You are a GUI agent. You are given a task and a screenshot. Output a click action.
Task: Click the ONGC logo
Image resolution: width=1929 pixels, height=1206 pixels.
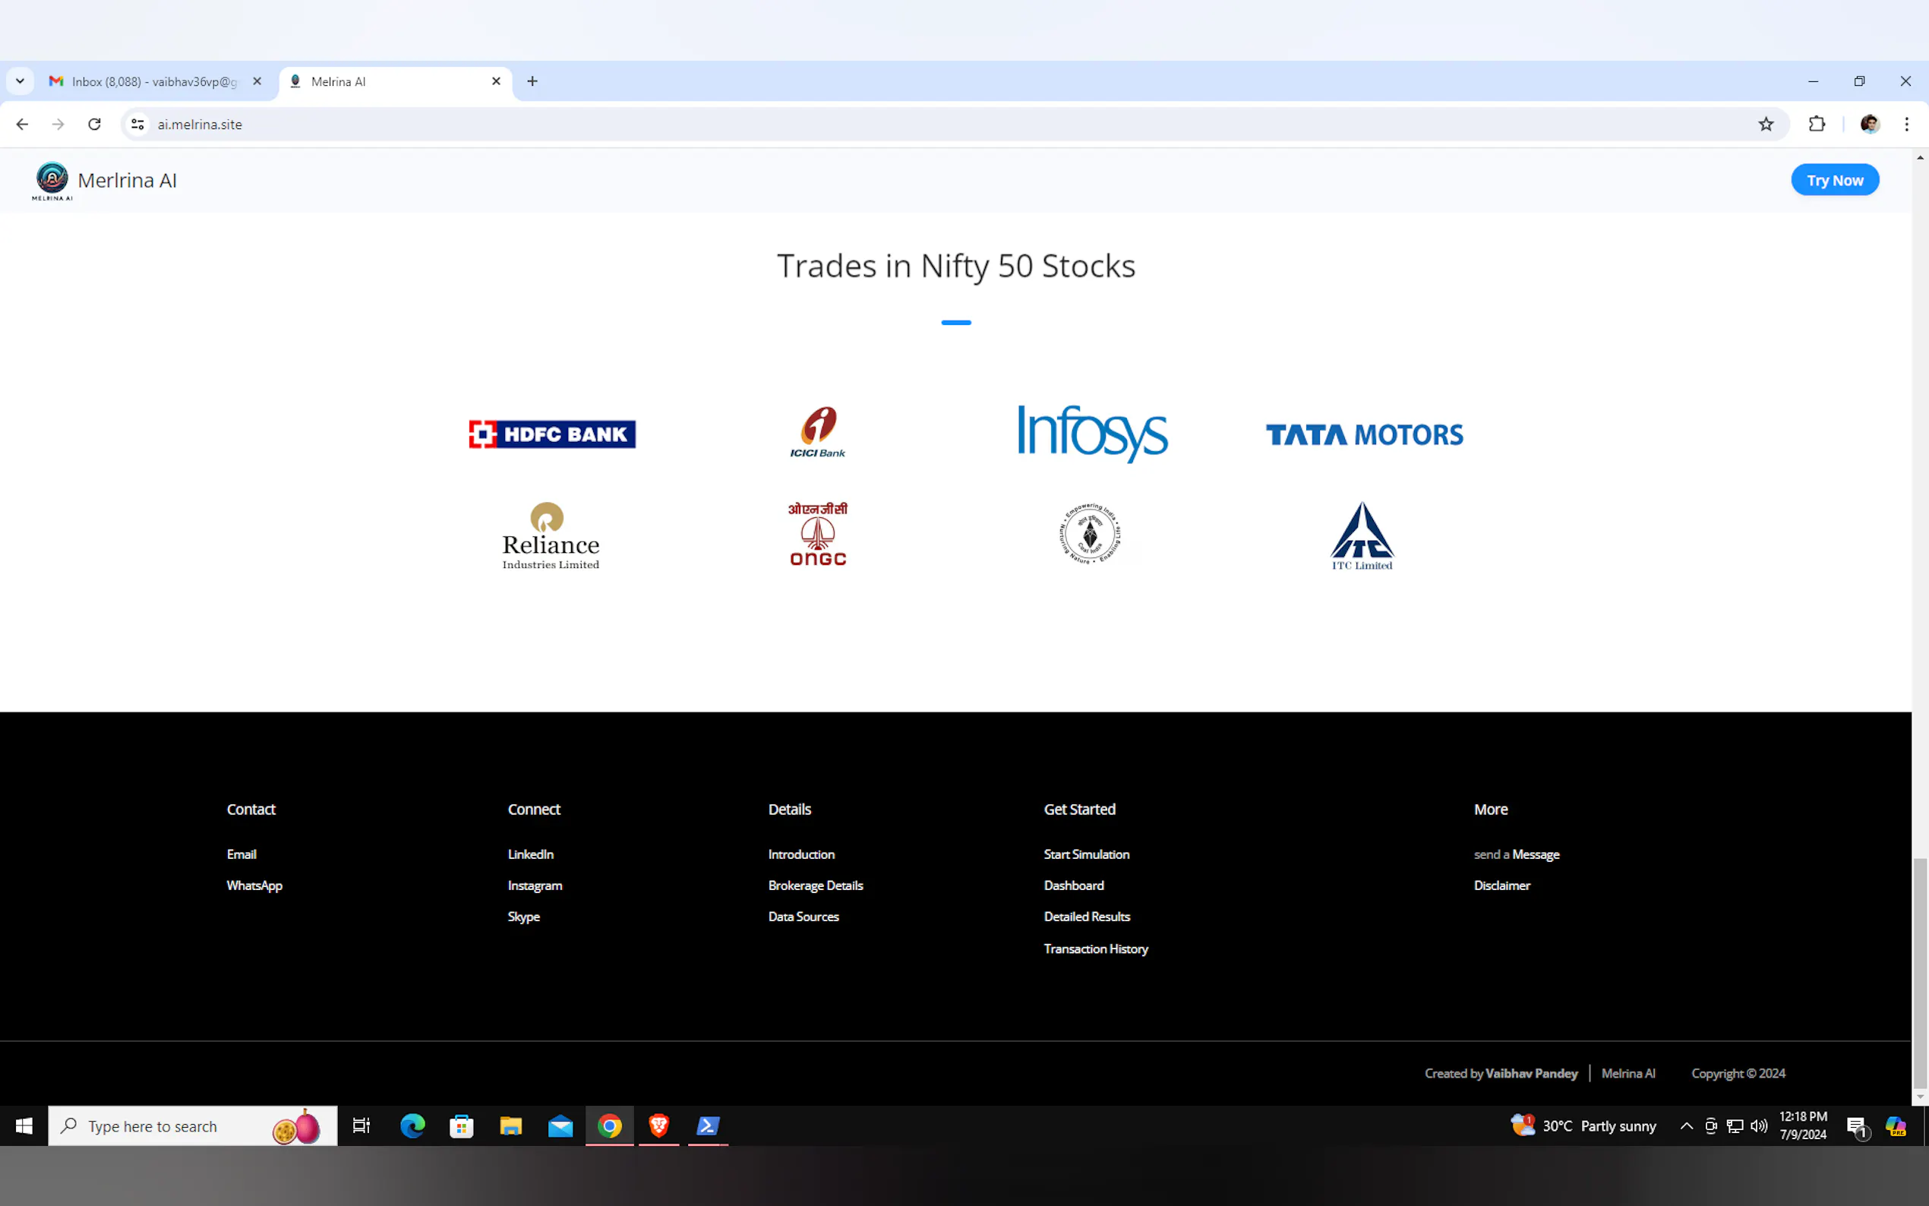(x=817, y=535)
